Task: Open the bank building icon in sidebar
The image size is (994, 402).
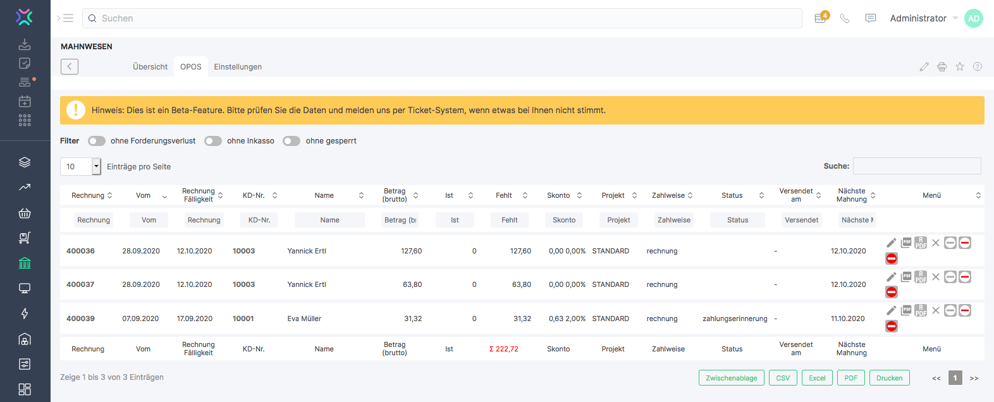Action: [25, 263]
